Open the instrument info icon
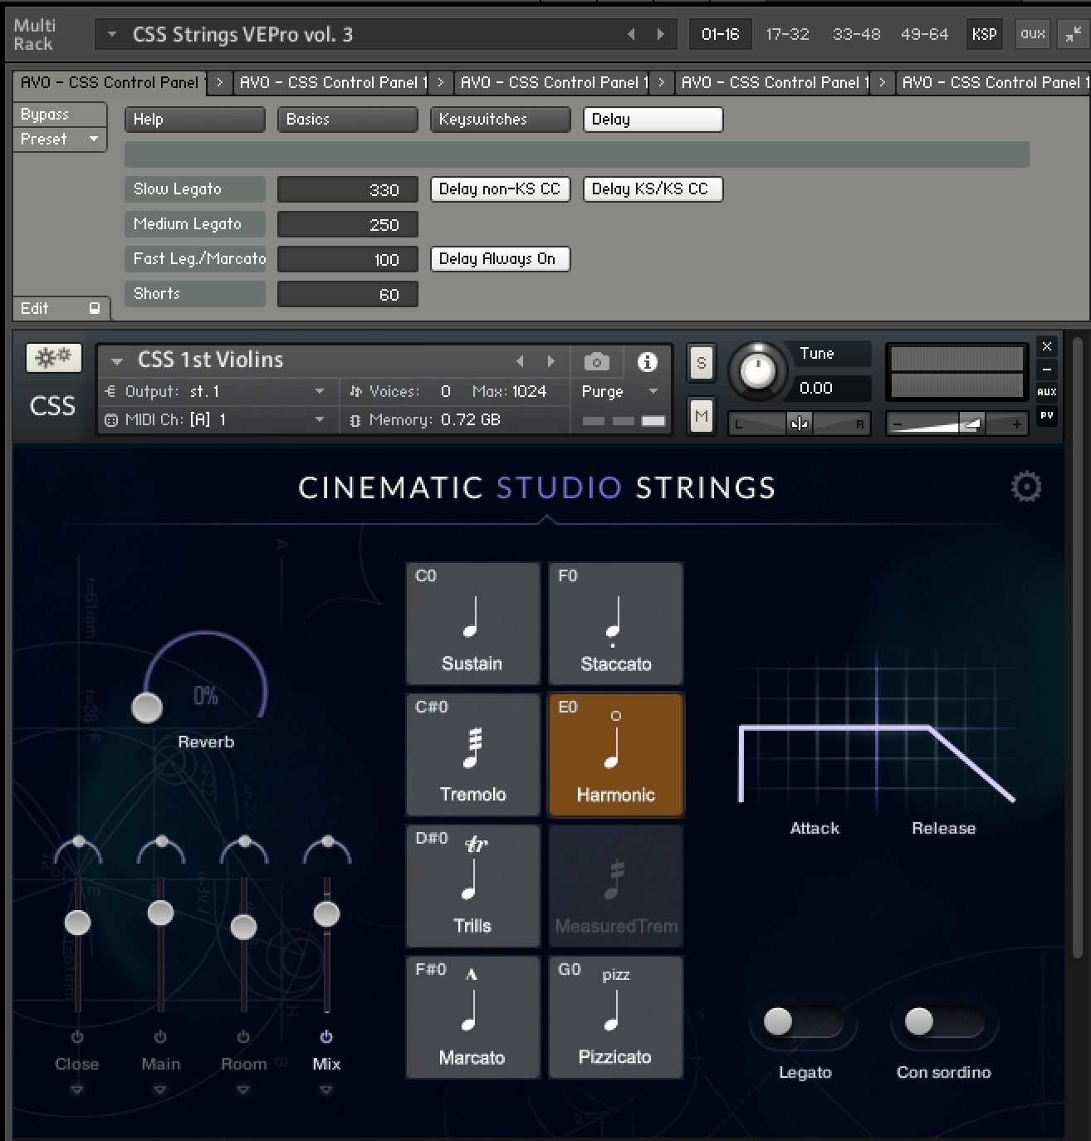 pyautogui.click(x=647, y=362)
